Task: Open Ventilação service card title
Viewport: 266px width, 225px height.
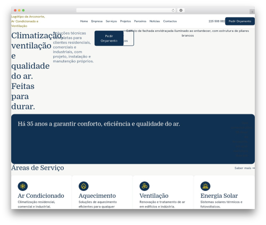Action: pyautogui.click(x=154, y=196)
